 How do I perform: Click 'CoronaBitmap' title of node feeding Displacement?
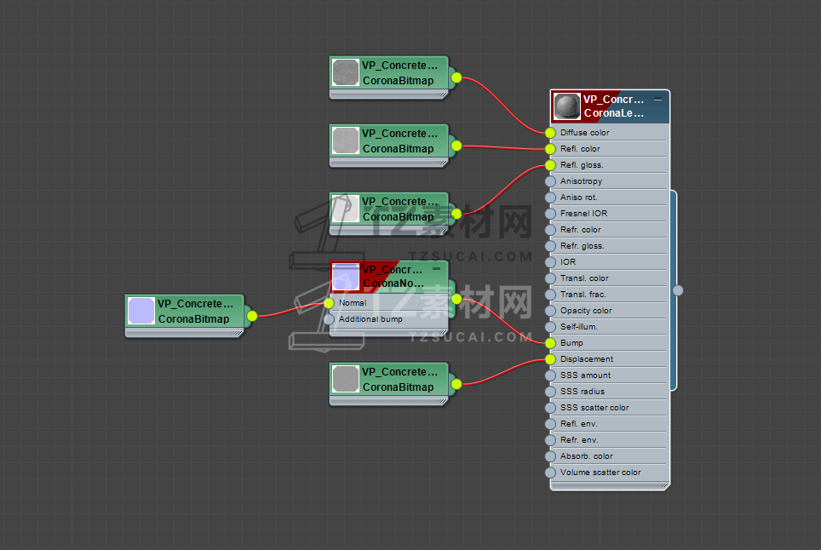tap(398, 387)
